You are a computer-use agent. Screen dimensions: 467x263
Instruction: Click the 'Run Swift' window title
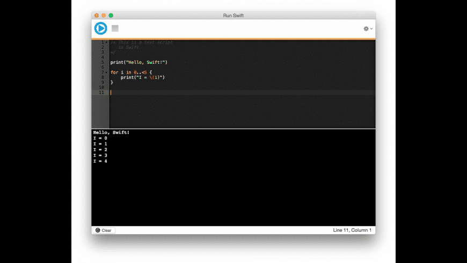point(233,16)
